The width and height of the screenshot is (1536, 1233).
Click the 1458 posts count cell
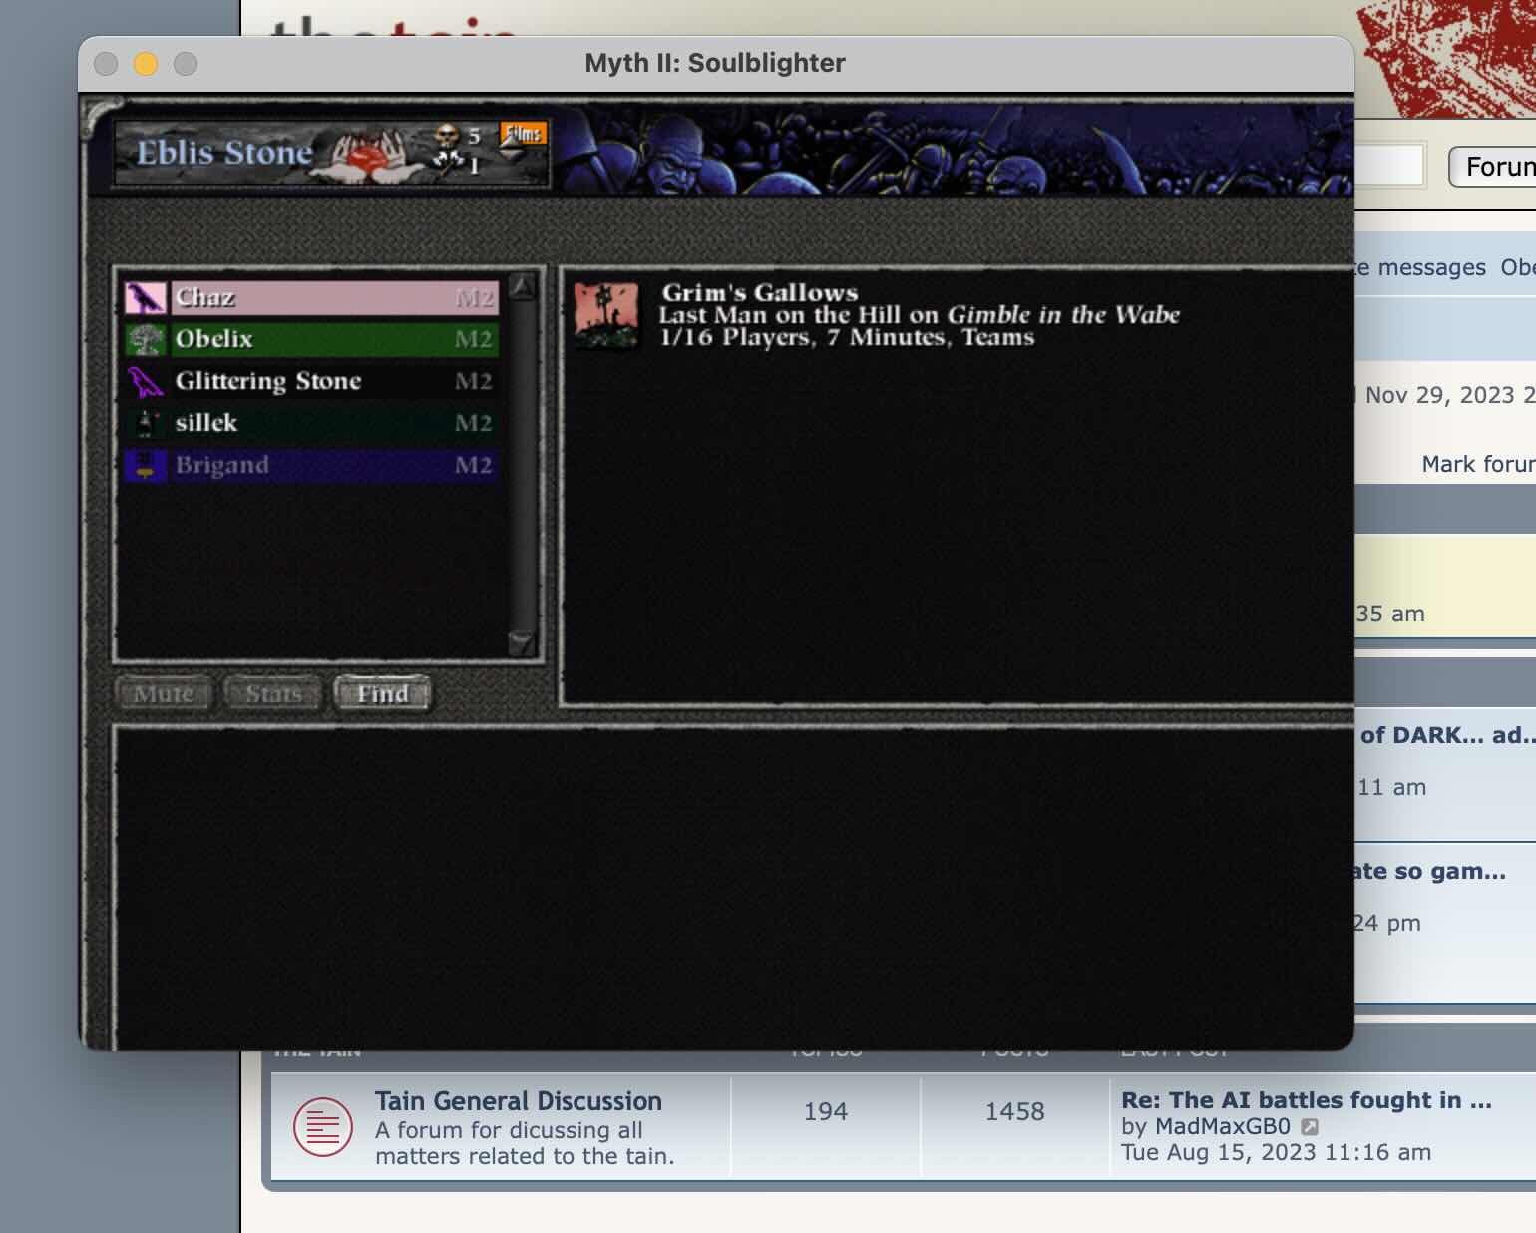[x=1015, y=1111]
